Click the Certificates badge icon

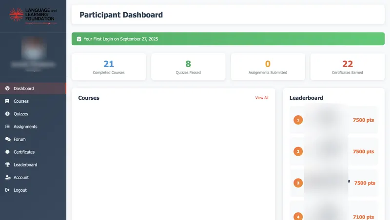click(7, 152)
